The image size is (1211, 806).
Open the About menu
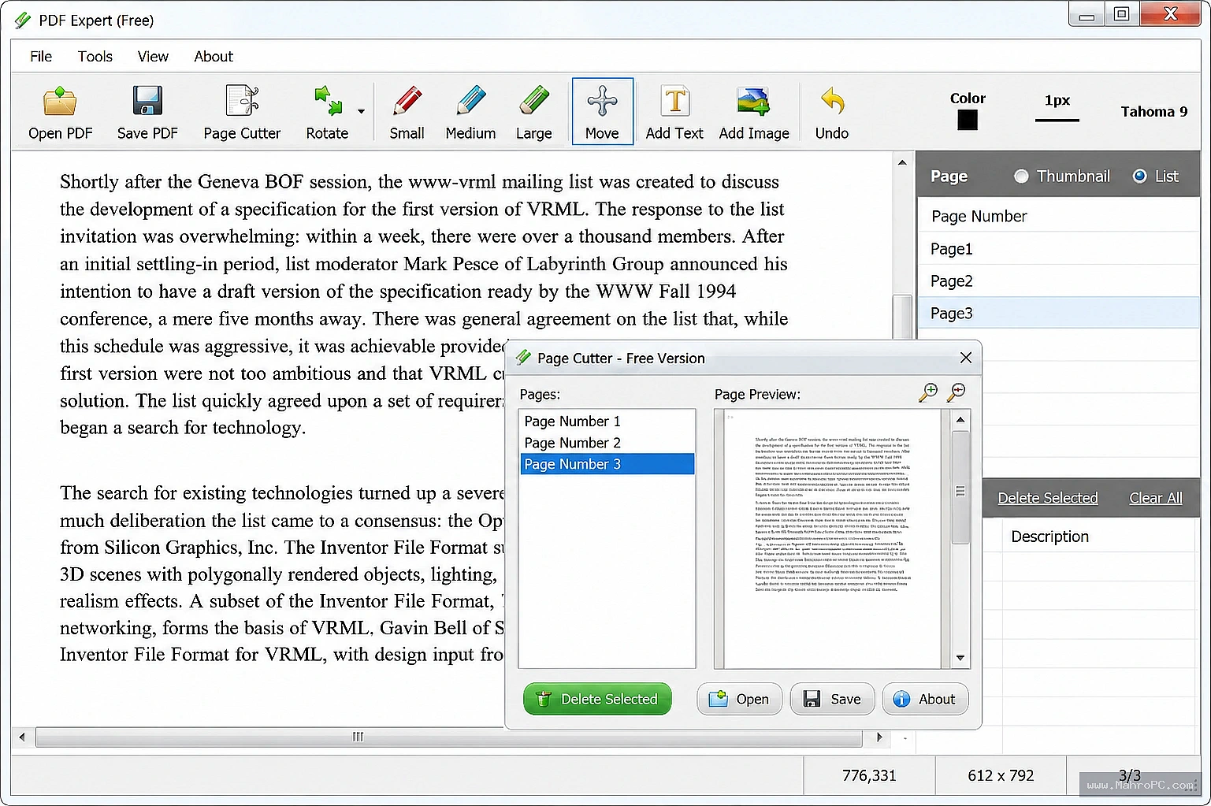tap(214, 56)
